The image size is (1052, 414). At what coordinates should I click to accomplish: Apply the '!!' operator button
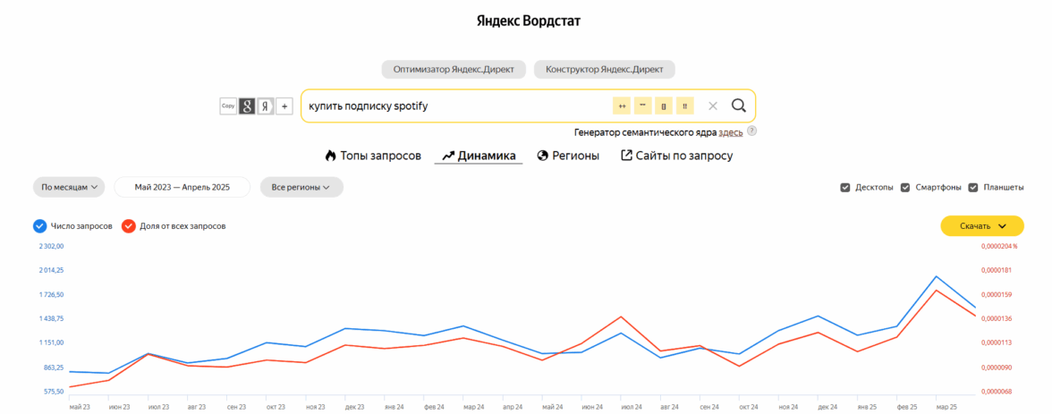coord(685,106)
